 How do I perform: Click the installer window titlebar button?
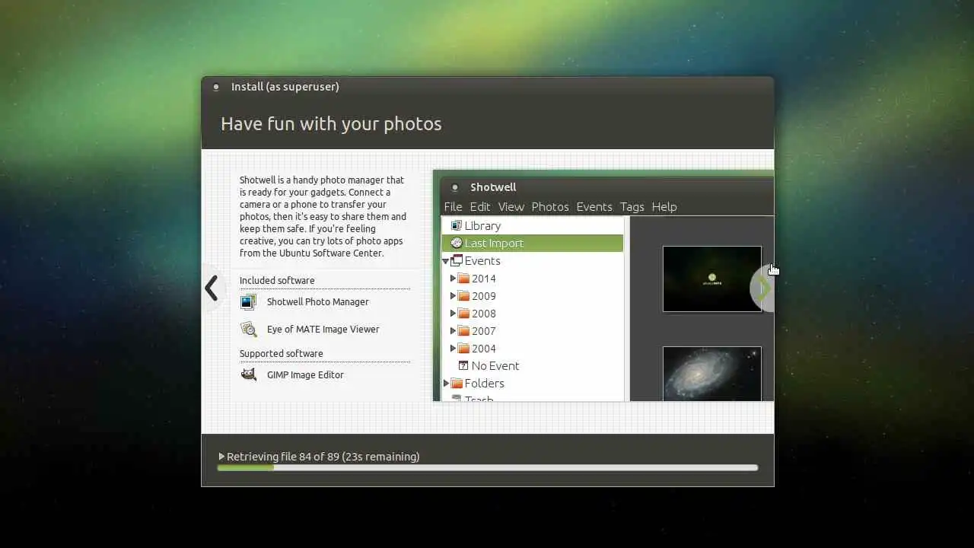click(x=216, y=87)
